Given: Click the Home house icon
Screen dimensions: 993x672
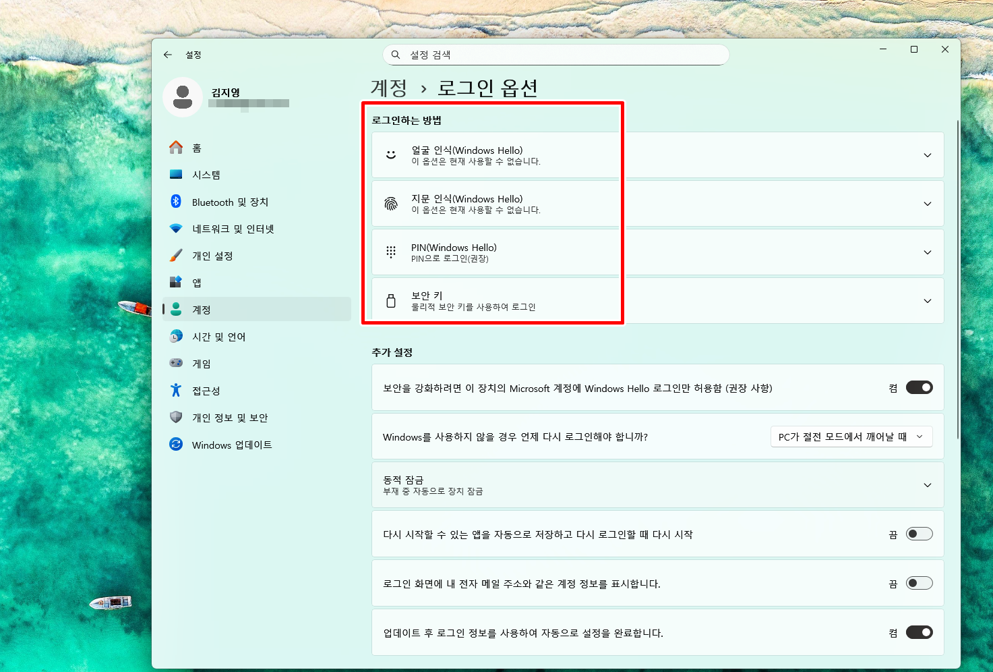Looking at the screenshot, I should pyautogui.click(x=176, y=147).
